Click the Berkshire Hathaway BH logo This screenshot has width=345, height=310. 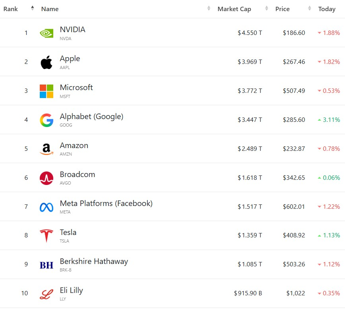(x=47, y=265)
